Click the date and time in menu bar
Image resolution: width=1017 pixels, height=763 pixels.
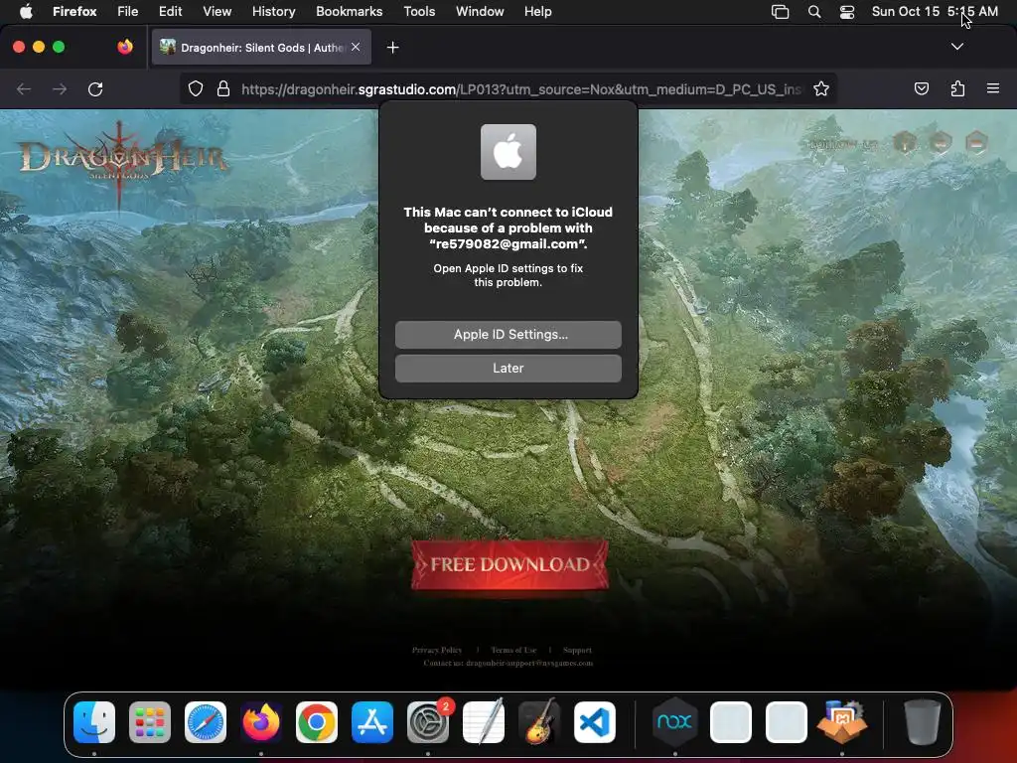[x=935, y=12]
